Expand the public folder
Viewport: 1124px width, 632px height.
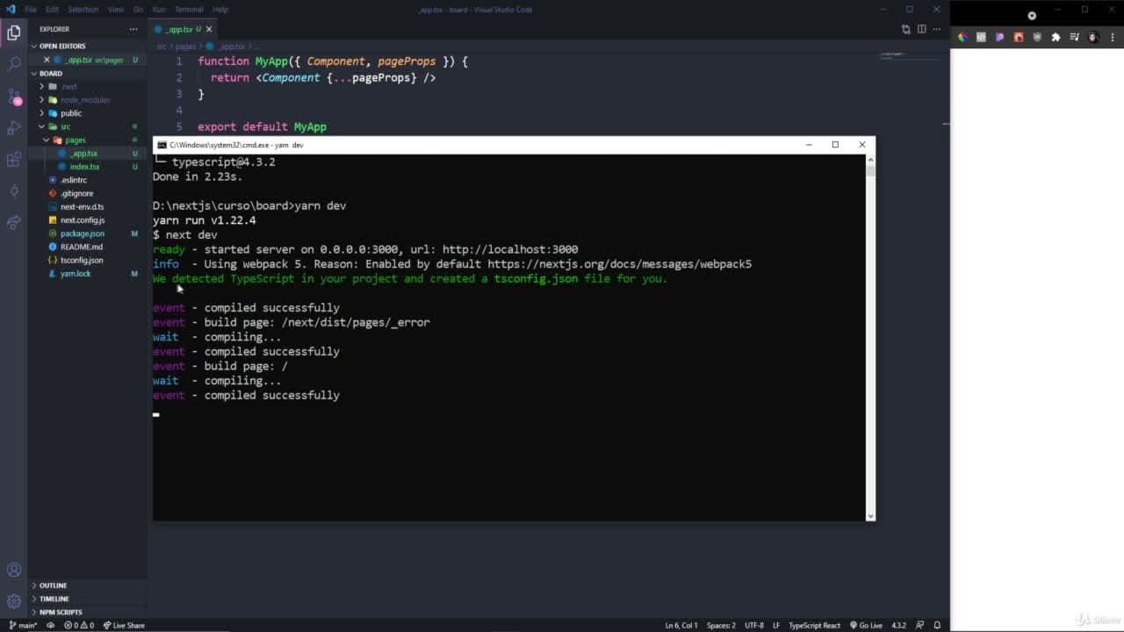[71, 113]
